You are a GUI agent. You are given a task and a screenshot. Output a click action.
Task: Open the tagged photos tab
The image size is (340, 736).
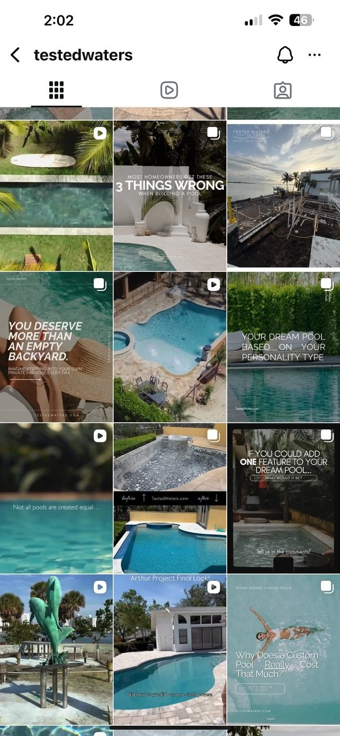[x=283, y=91]
